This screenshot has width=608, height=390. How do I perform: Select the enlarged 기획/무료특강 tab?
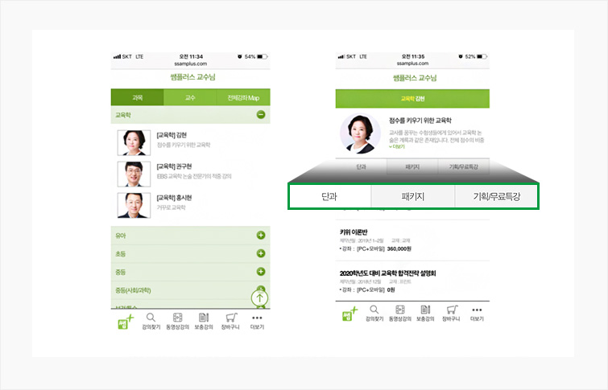coord(495,197)
